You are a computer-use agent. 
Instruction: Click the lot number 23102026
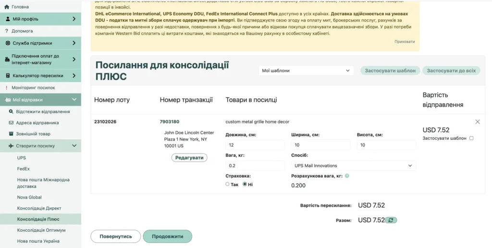105,122
